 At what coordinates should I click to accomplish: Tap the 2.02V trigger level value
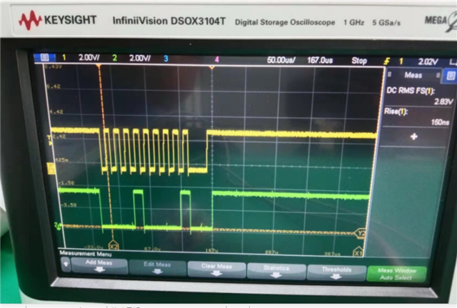428,62
